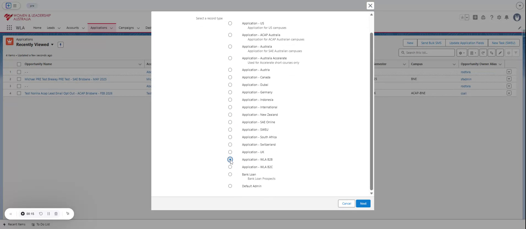This screenshot has width=526, height=229.
Task: Open the Women & Leadership Australia logo
Action: (x=28, y=17)
